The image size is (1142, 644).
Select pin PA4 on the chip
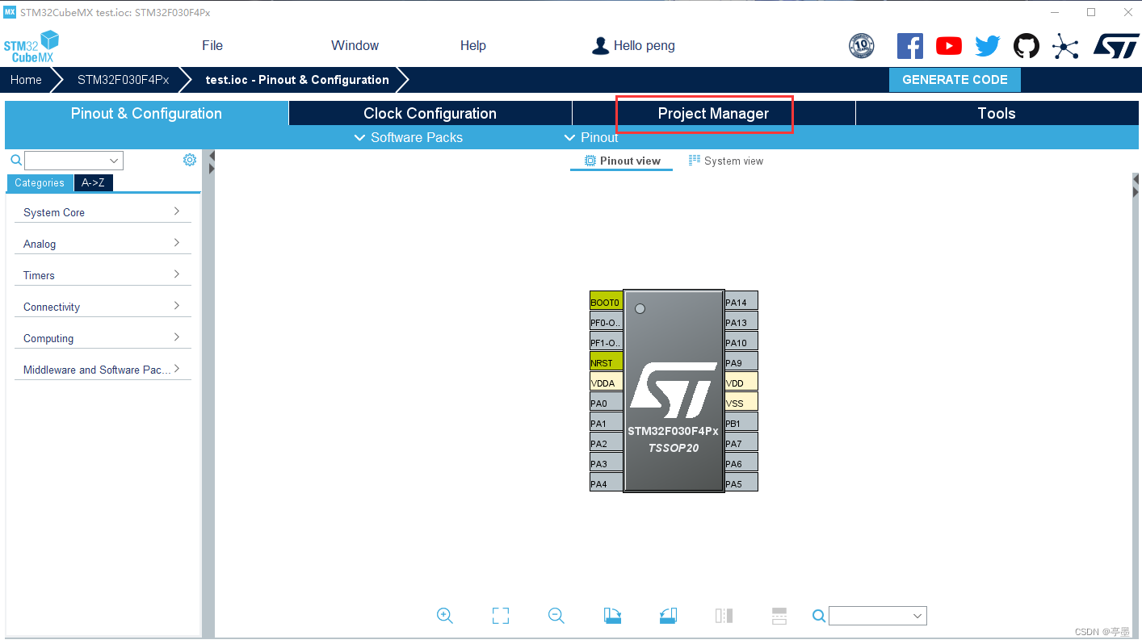tap(607, 483)
